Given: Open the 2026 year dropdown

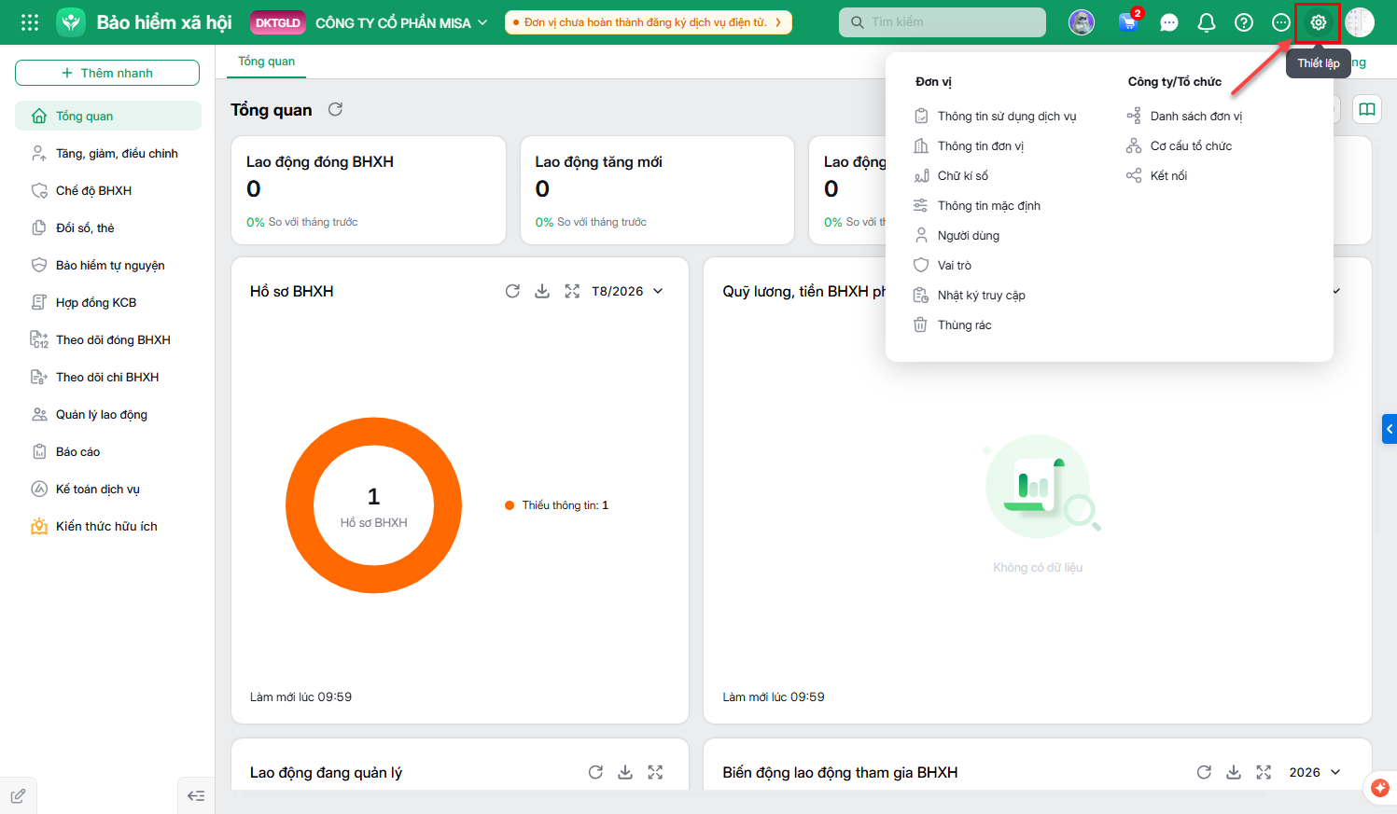Looking at the screenshot, I should [1314, 772].
